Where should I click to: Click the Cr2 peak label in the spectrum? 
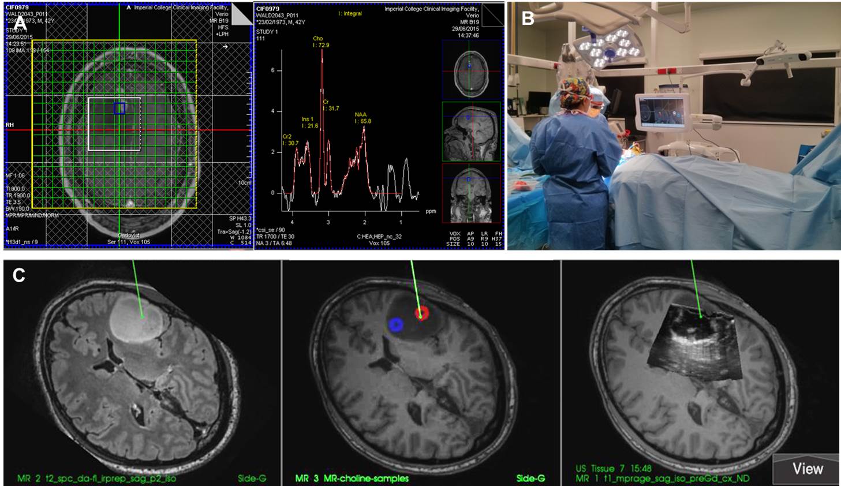coord(290,140)
